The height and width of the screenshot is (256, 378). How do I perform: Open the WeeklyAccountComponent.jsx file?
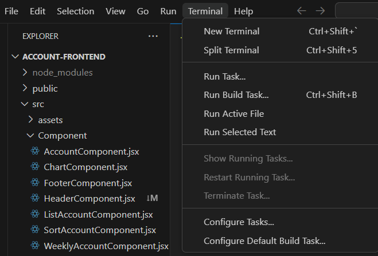pyautogui.click(x=106, y=246)
